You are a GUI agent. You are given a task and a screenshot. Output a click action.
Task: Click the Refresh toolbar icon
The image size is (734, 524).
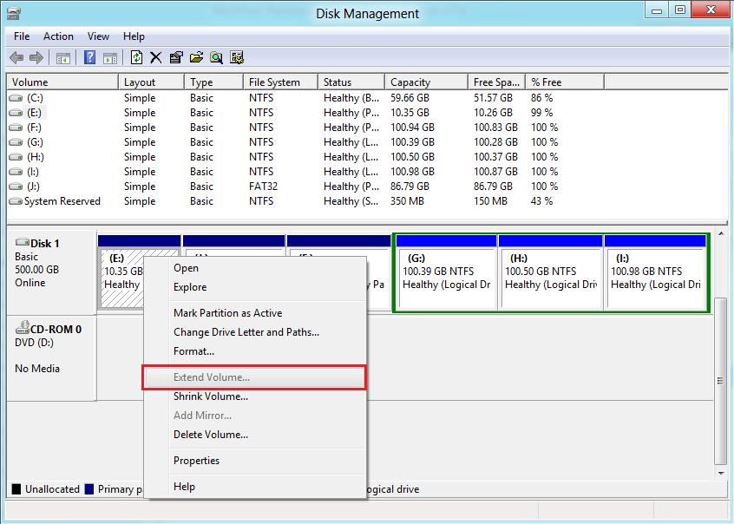136,58
